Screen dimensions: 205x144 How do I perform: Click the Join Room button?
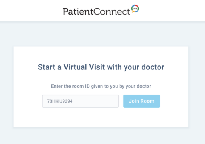pyautogui.click(x=142, y=101)
